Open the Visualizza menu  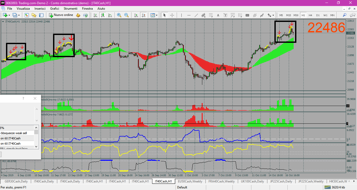pos(23,9)
